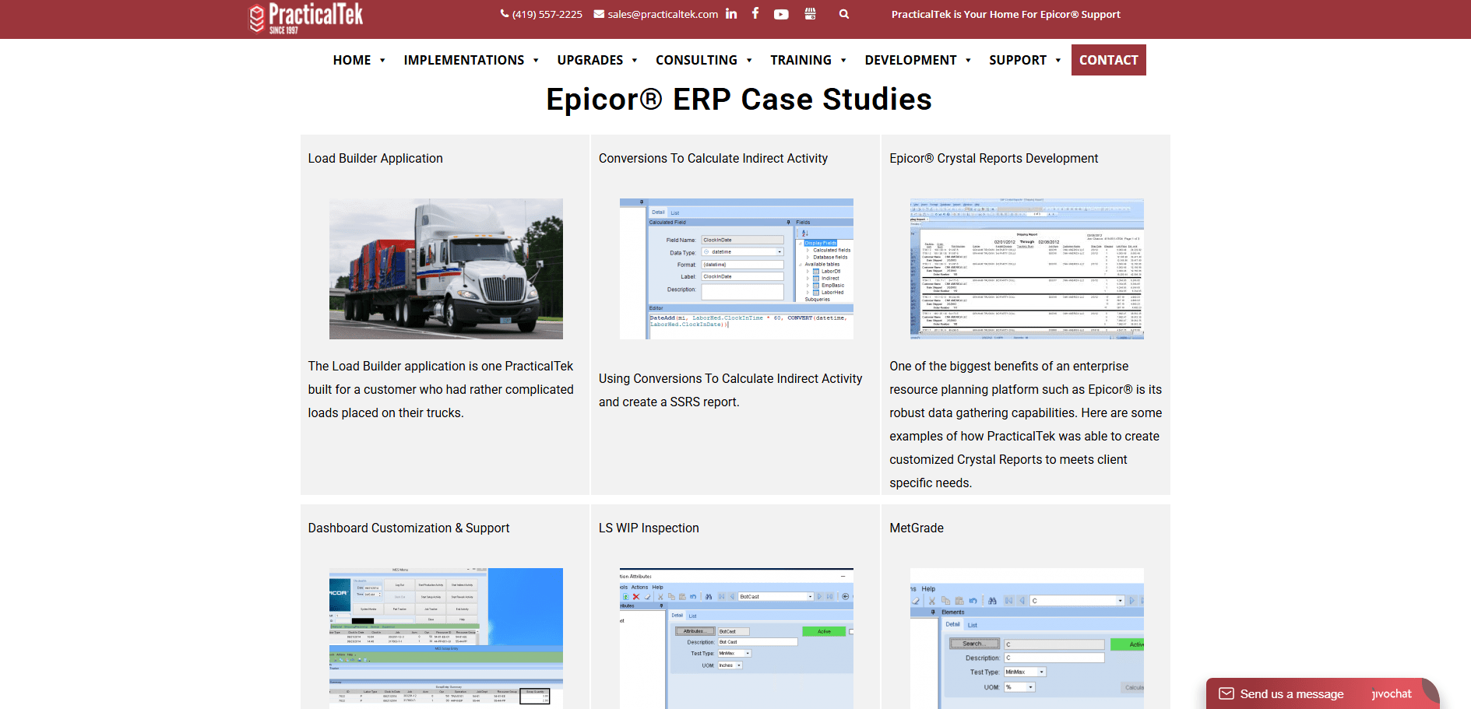
Task: Click the 'loads placed on their trucks.' line
Action: [385, 412]
